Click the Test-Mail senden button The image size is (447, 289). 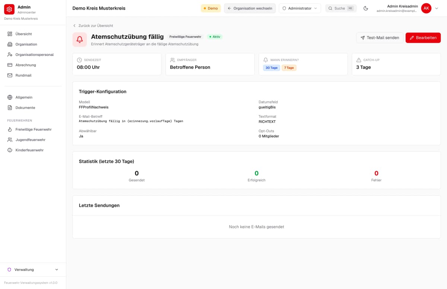[380, 38]
